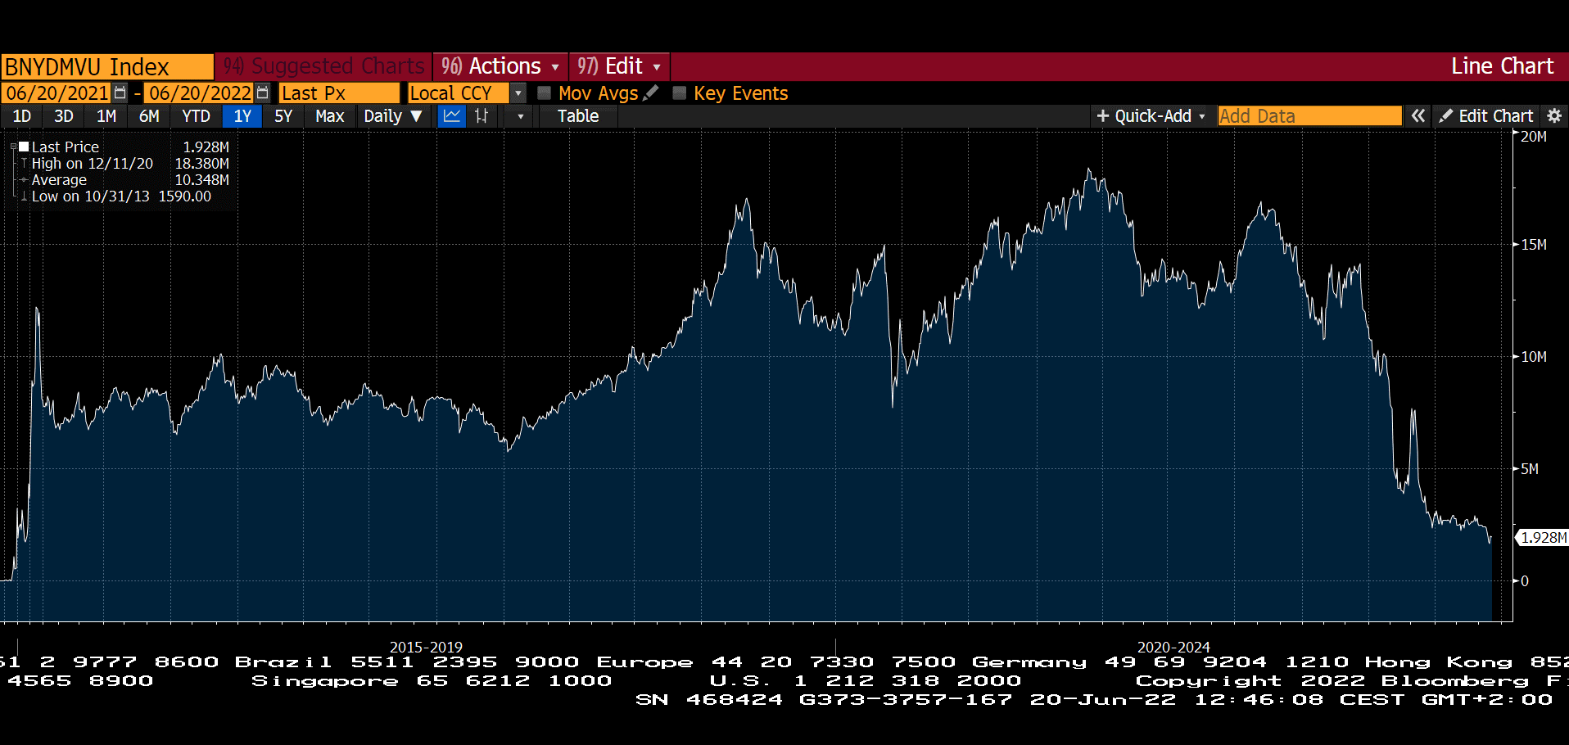Switch to the Table view
The width and height of the screenshot is (1569, 745).
click(x=578, y=116)
